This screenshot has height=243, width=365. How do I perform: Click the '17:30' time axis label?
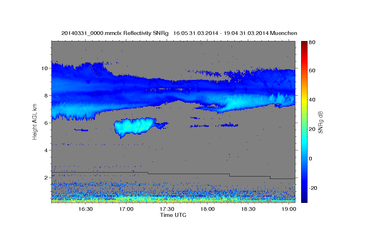click(x=167, y=209)
